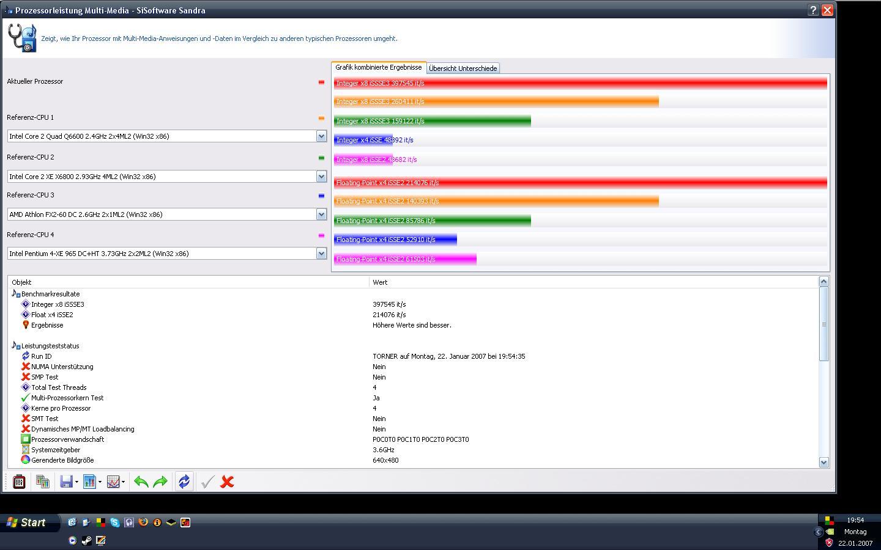This screenshot has height=550, width=881.
Task: Open the module options sliders icon
Action: click(x=19, y=482)
